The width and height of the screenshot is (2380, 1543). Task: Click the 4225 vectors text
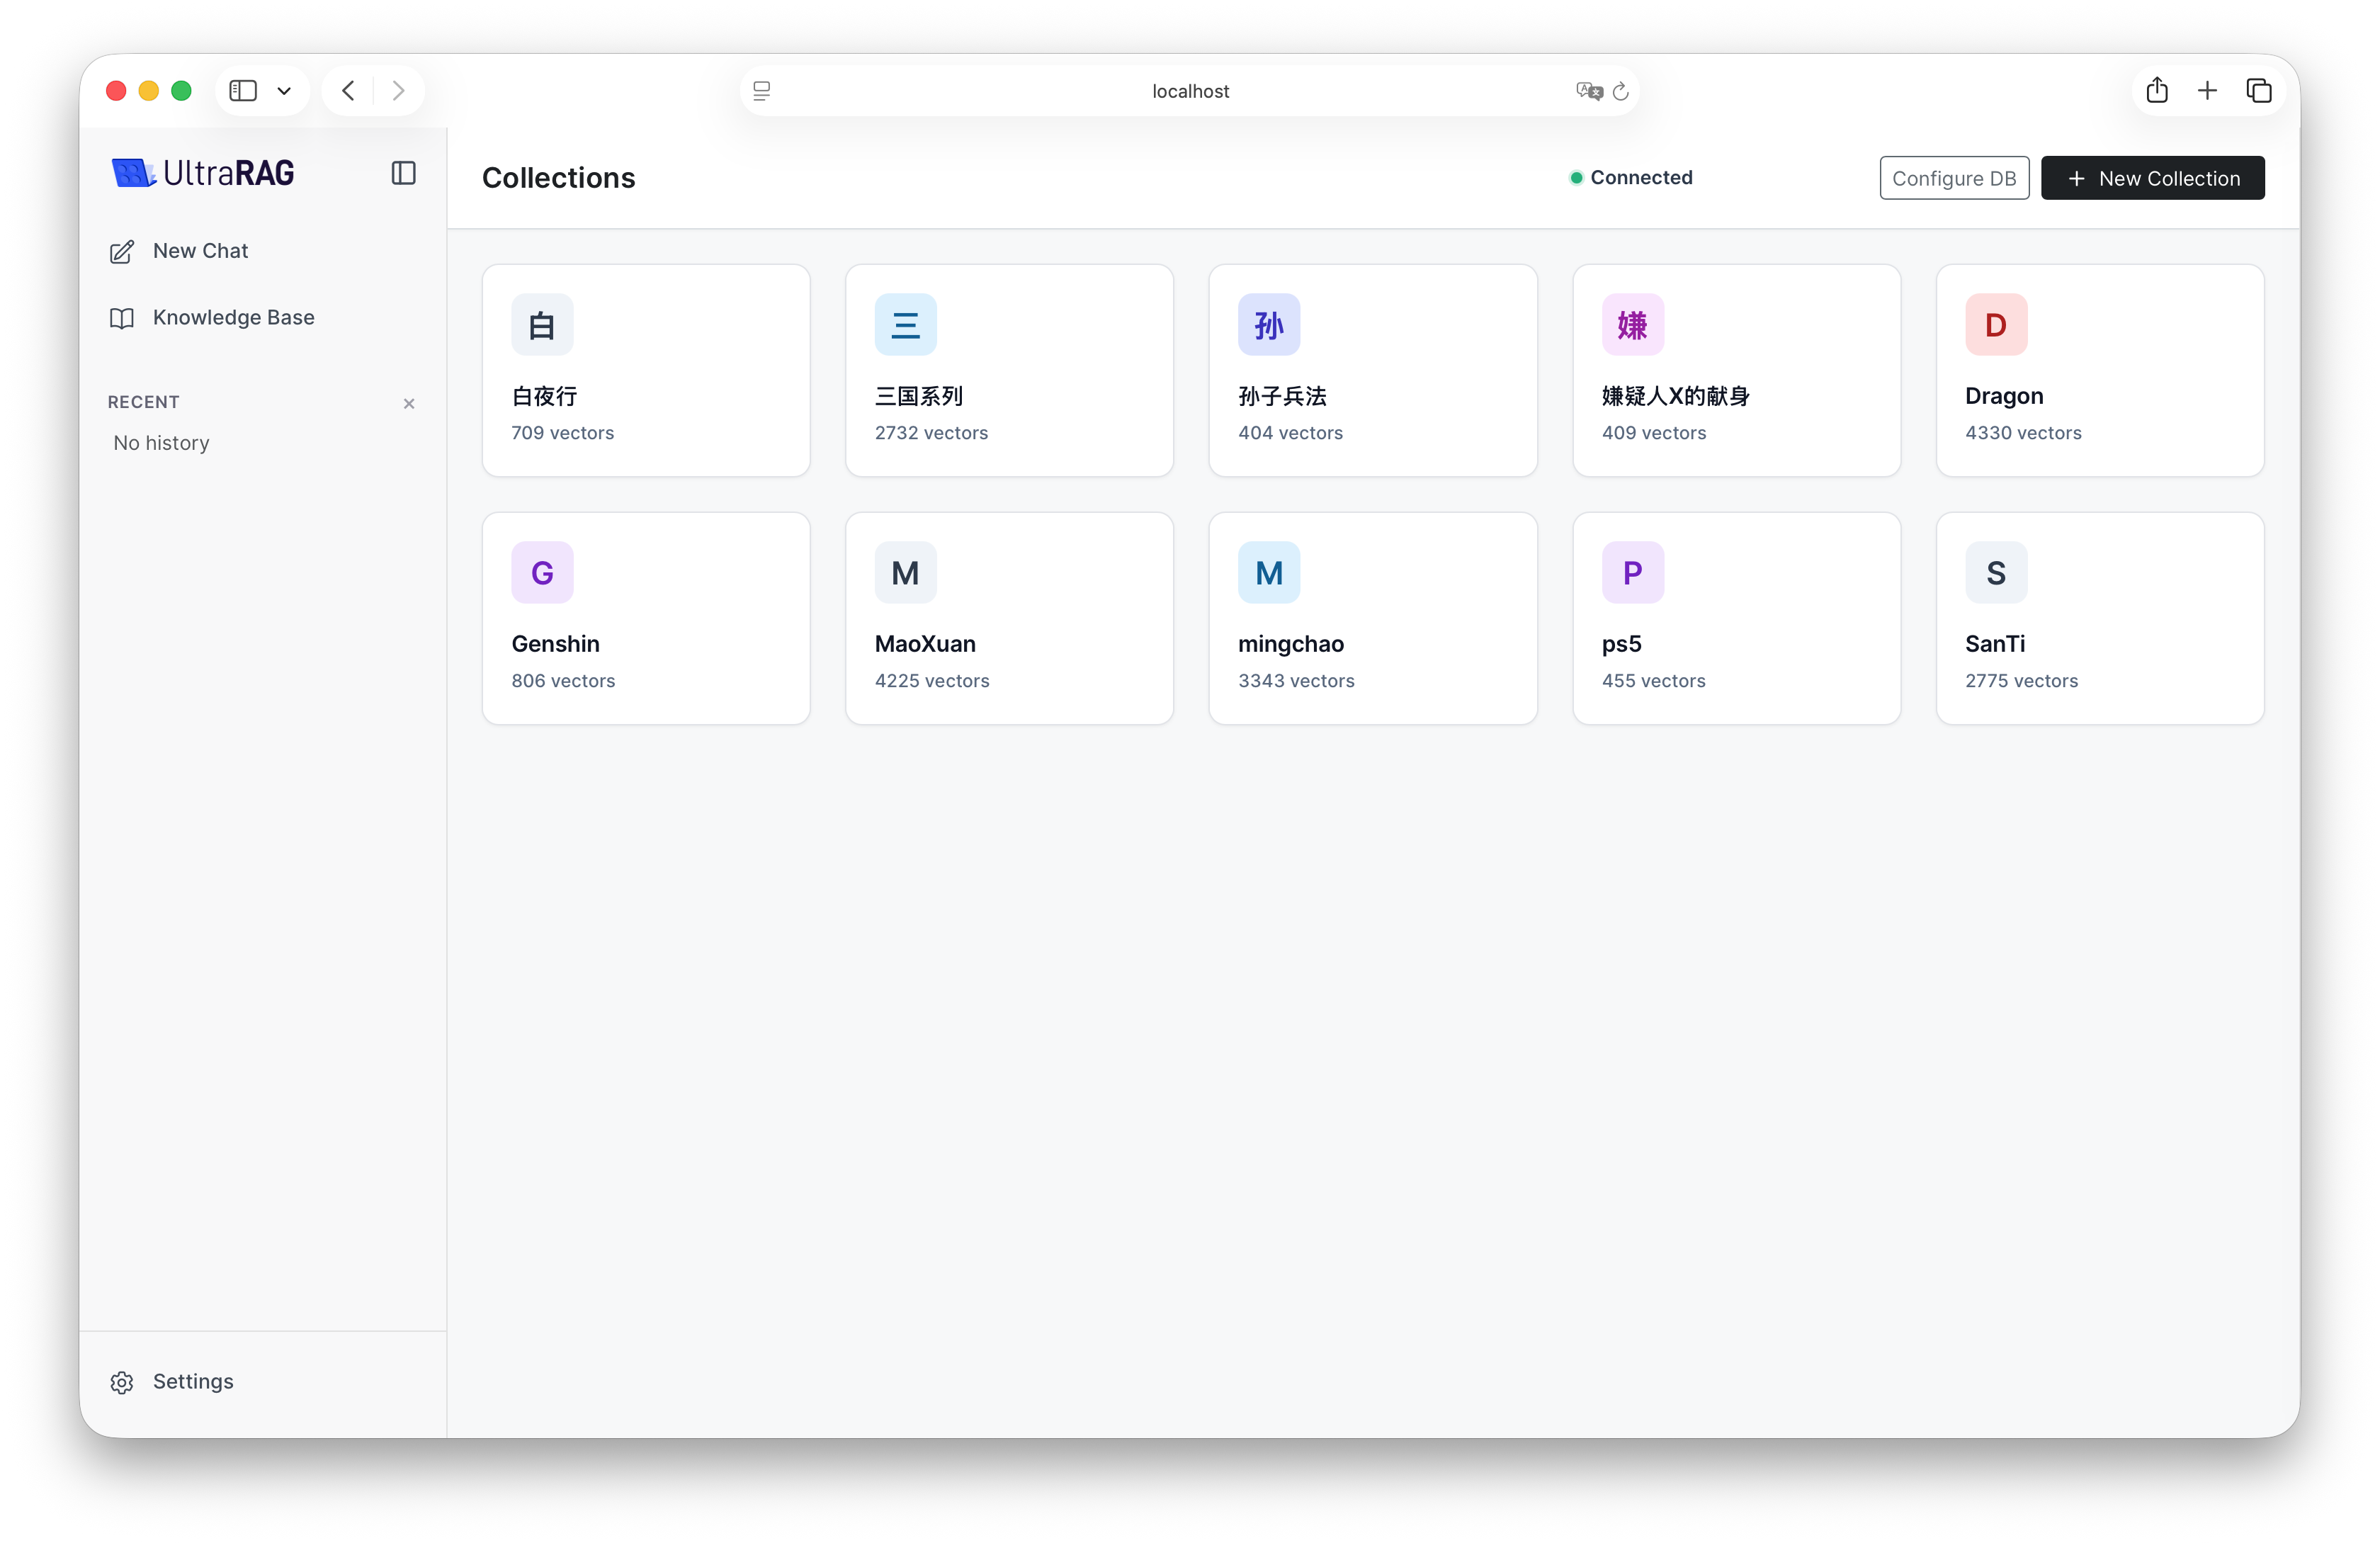click(x=932, y=681)
